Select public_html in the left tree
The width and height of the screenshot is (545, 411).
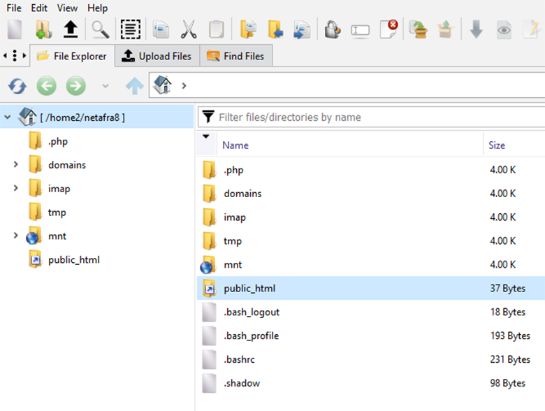click(73, 260)
